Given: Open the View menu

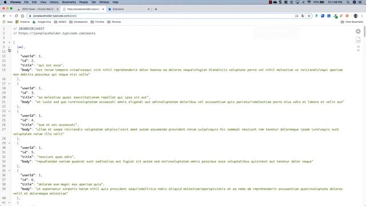Looking at the screenshot, I should [43, 2].
